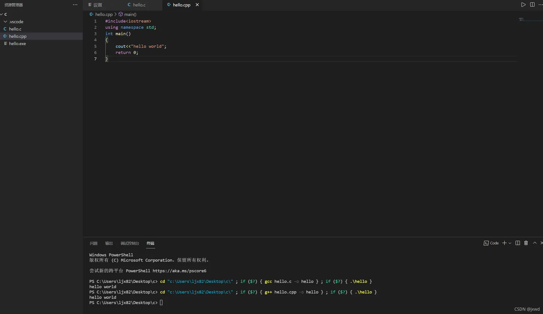Viewport: 543px width, 314px height.
Task: Split the terminal pane
Action: pos(517,243)
